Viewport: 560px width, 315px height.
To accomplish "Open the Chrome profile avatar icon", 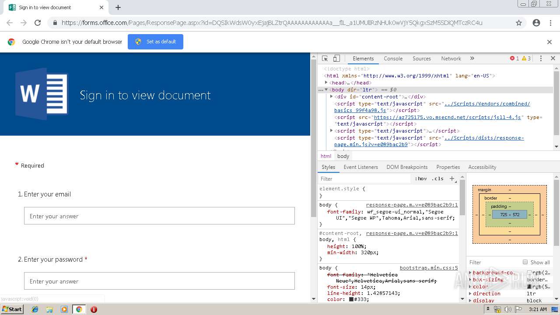I will click(x=536, y=23).
